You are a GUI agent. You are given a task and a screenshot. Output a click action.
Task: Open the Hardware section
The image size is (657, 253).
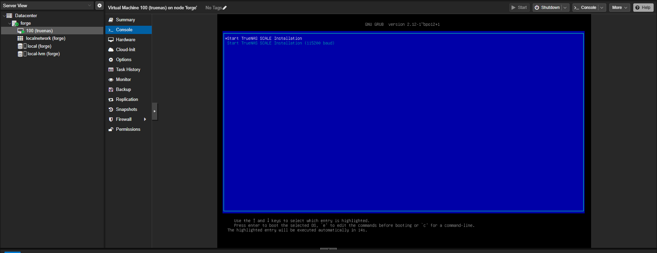click(125, 40)
